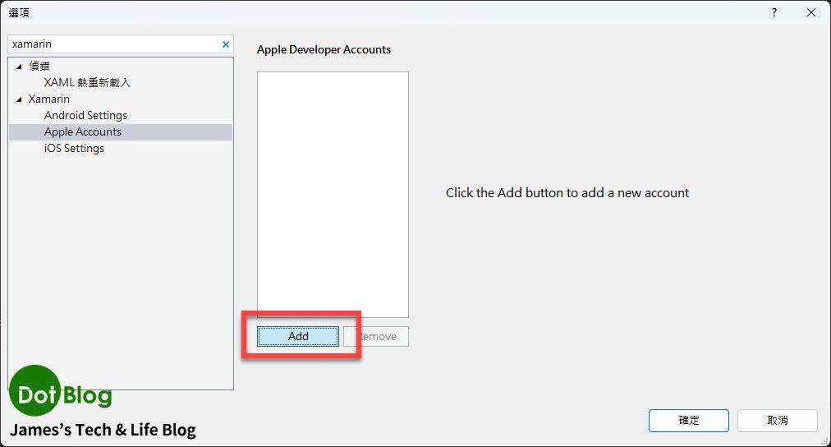Image resolution: width=831 pixels, height=447 pixels.
Task: Open XAML 熱重新載入 options
Action: click(x=87, y=83)
